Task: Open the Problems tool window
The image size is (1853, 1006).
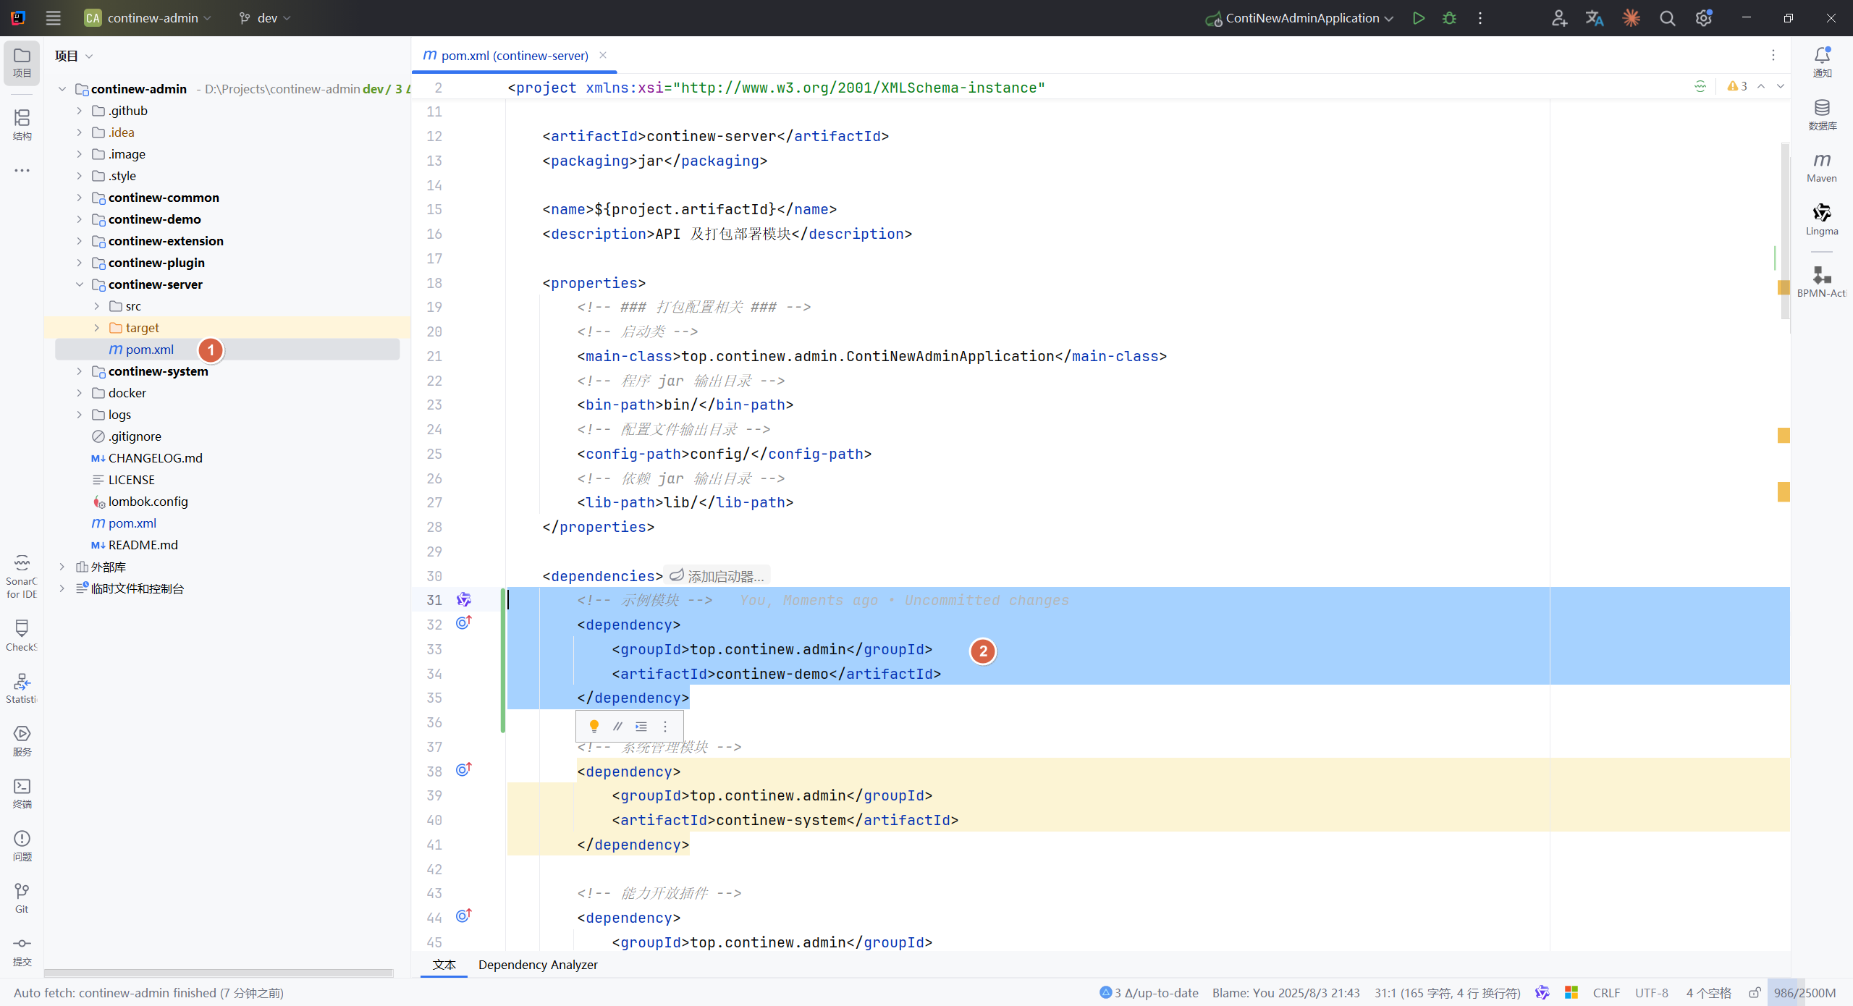Action: point(22,845)
